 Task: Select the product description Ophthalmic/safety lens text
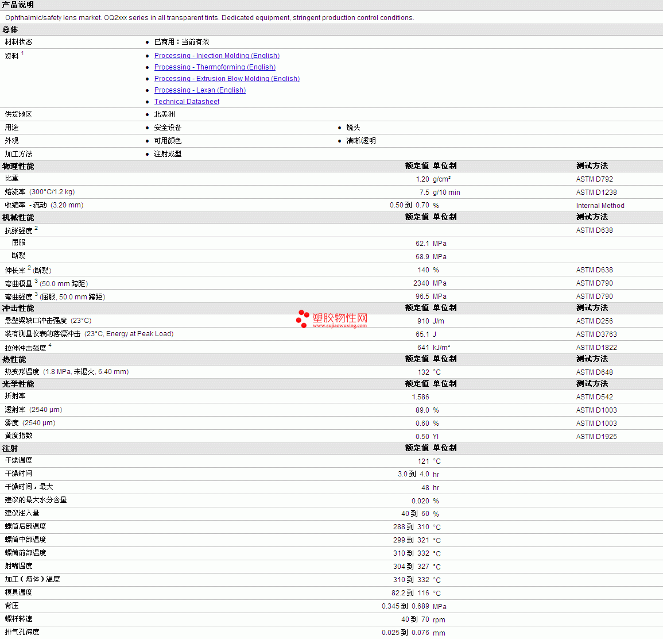[210, 18]
